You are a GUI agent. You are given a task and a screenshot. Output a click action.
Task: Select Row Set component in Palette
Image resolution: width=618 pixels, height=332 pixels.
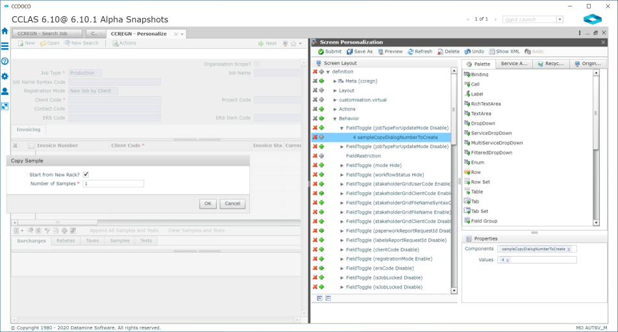click(x=477, y=182)
